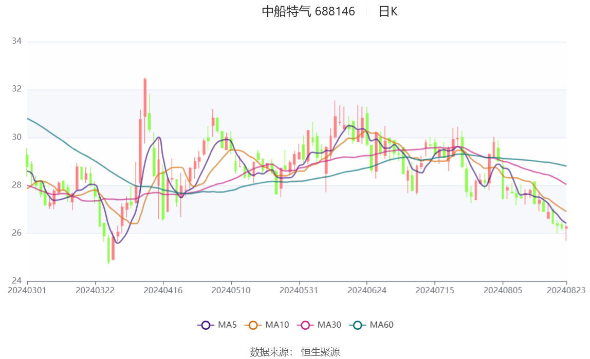Select the 20240416 x-axis date label

pyautogui.click(x=163, y=290)
